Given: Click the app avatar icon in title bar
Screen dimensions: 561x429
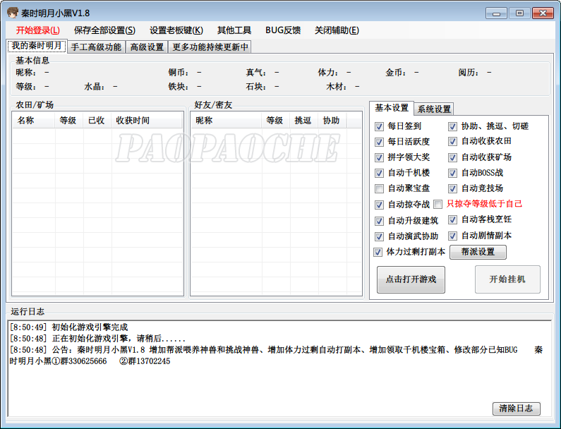Looking at the screenshot, I should (13, 13).
